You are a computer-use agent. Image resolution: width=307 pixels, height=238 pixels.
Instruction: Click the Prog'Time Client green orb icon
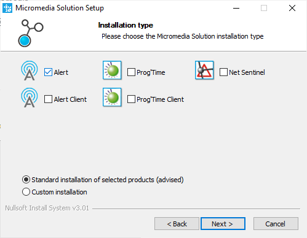point(112,97)
